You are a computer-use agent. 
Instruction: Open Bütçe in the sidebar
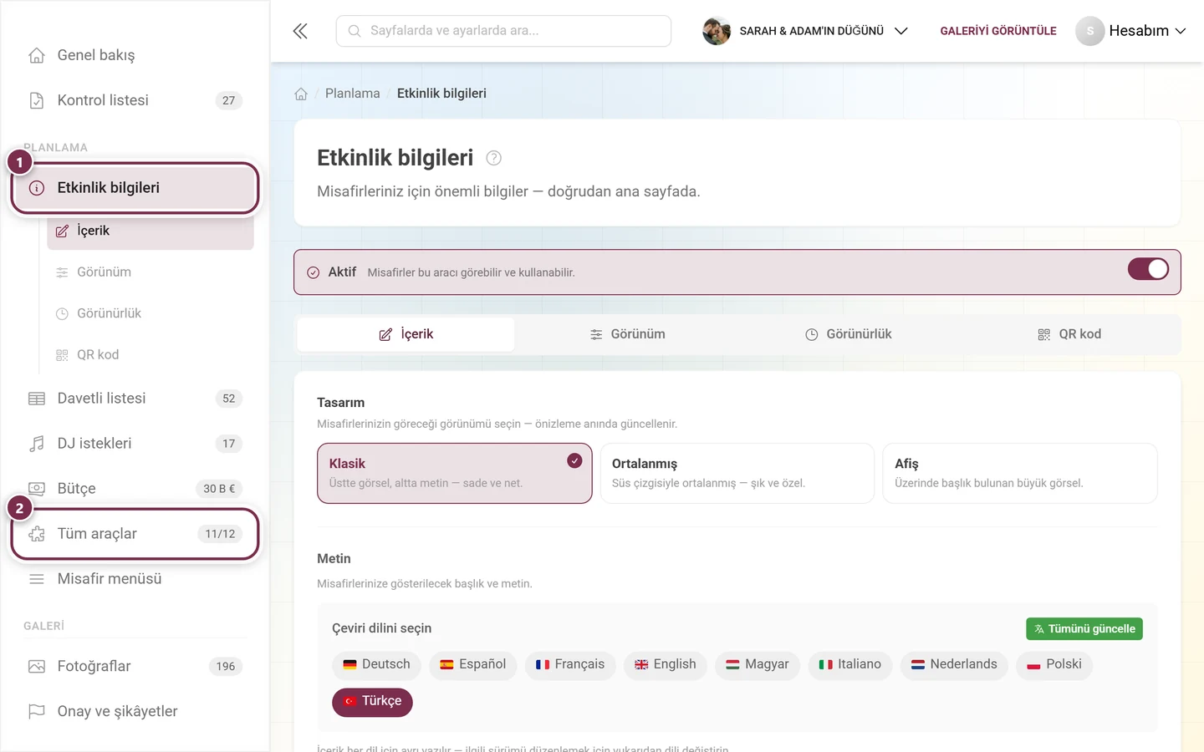click(x=135, y=489)
